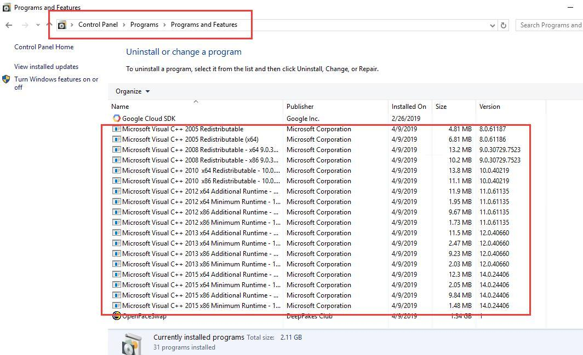The image size is (583, 355).
Task: Select Programs and Features breadcrumb segment
Action: tap(204, 25)
